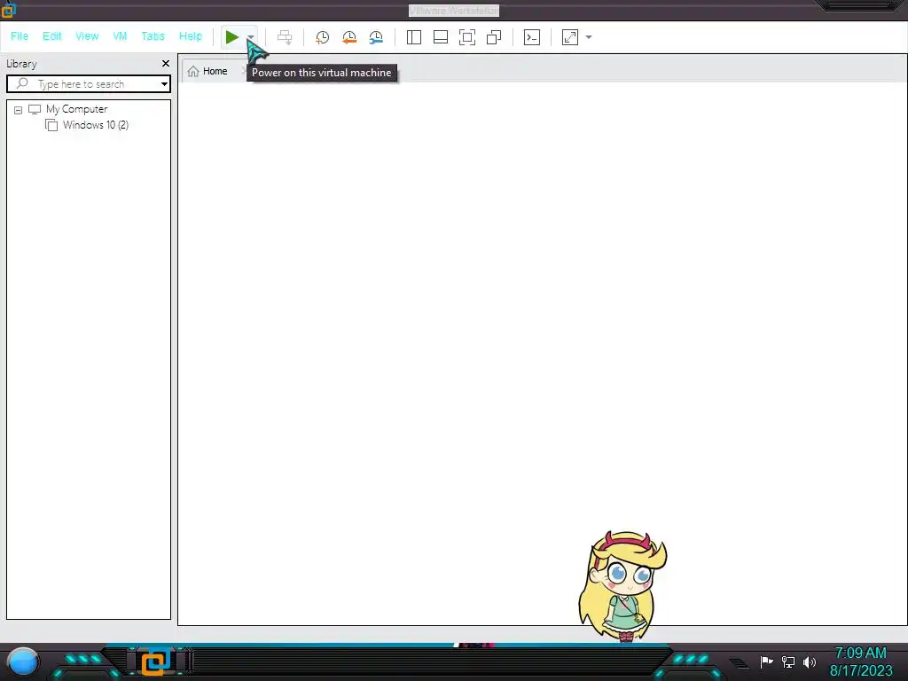The image size is (908, 681).
Task: Enter full screen mode icon
Action: (466, 37)
